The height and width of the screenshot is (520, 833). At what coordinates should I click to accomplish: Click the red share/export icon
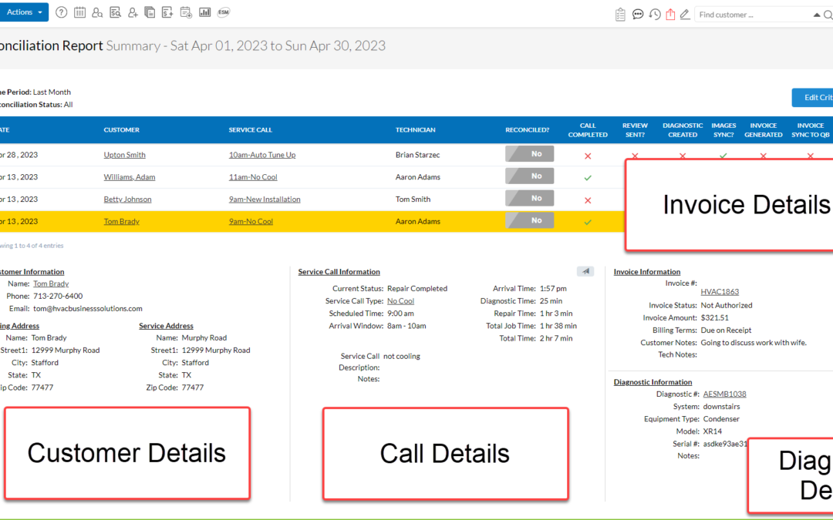(670, 14)
